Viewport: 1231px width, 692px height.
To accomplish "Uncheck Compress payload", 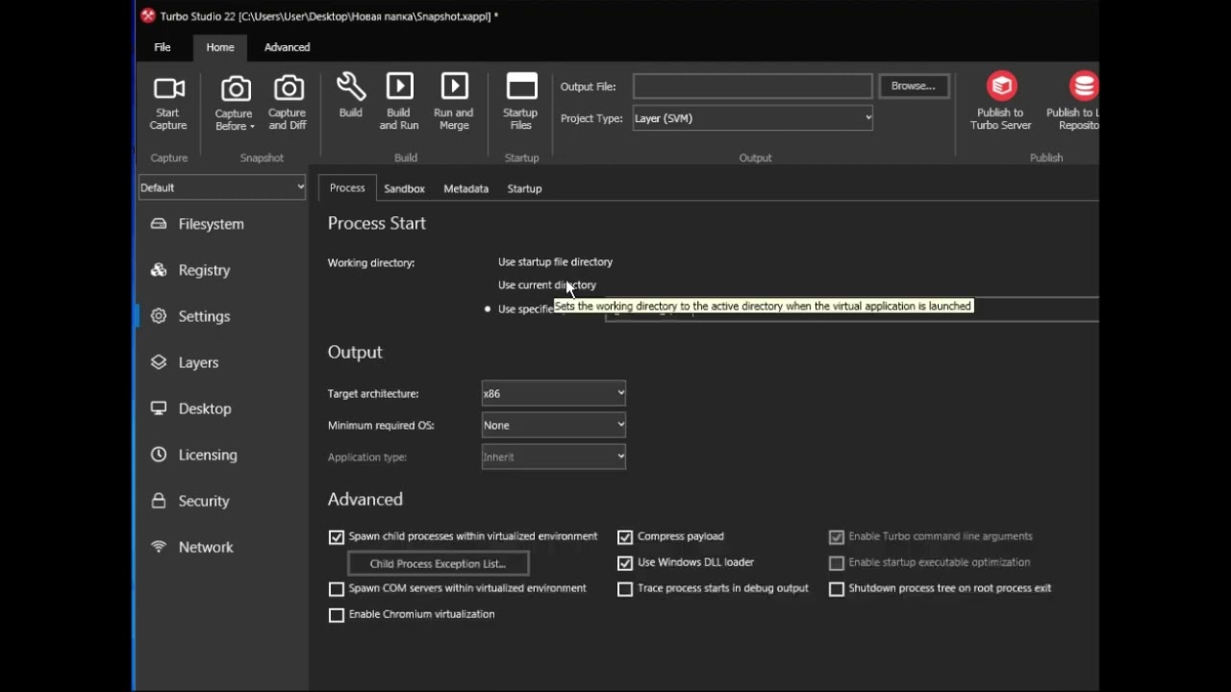I will (625, 537).
